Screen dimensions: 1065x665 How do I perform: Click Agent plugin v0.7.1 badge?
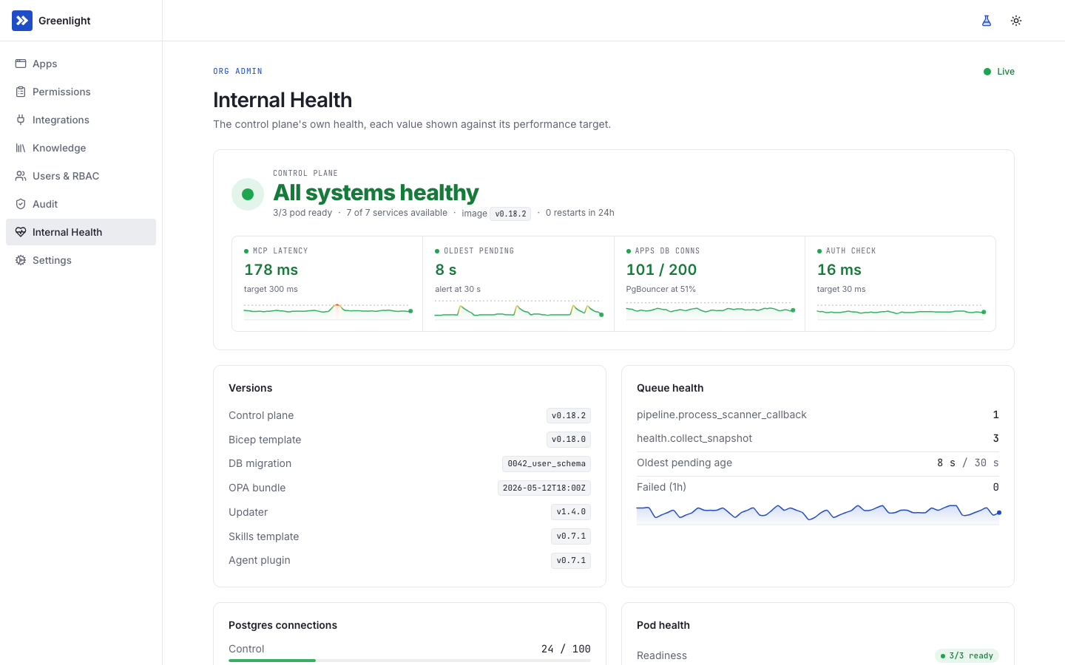pos(571,561)
